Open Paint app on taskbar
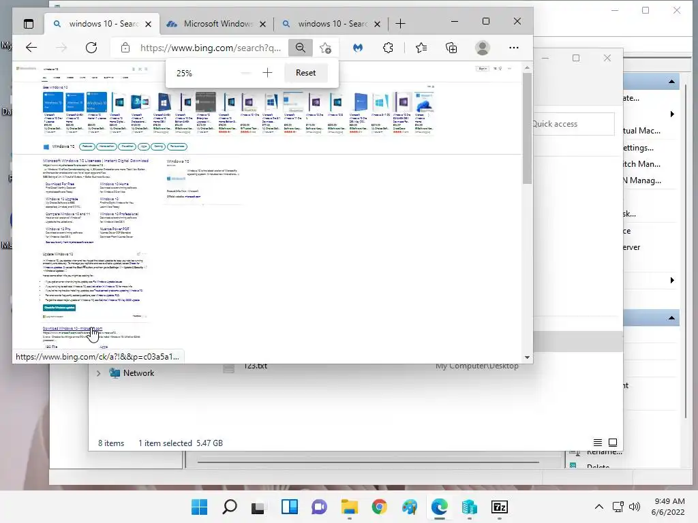698x523 pixels. pyautogui.click(x=409, y=507)
